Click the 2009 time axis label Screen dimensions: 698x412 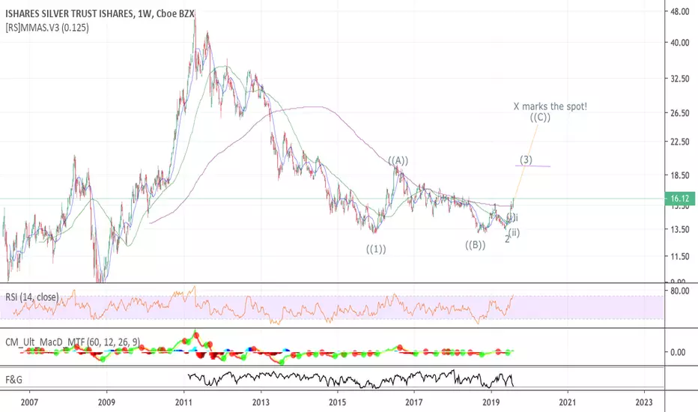106,403
